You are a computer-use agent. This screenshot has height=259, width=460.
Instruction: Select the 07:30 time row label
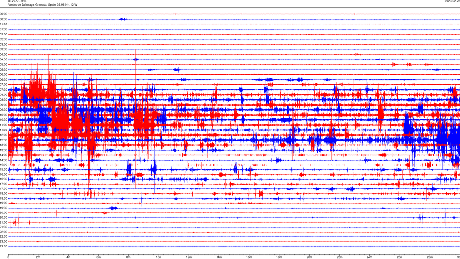[3, 90]
